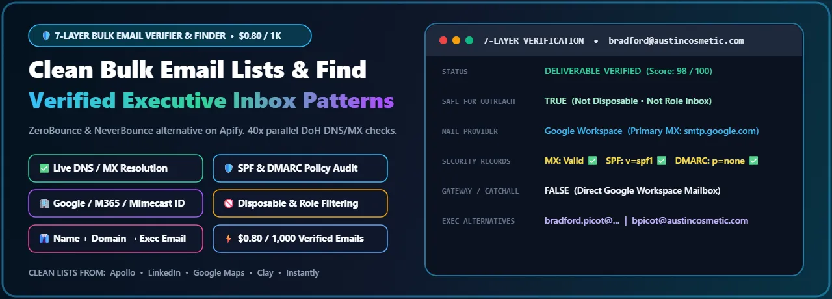The width and height of the screenshot is (832, 299).
Task: Click the Clay source name
Action: pos(265,273)
